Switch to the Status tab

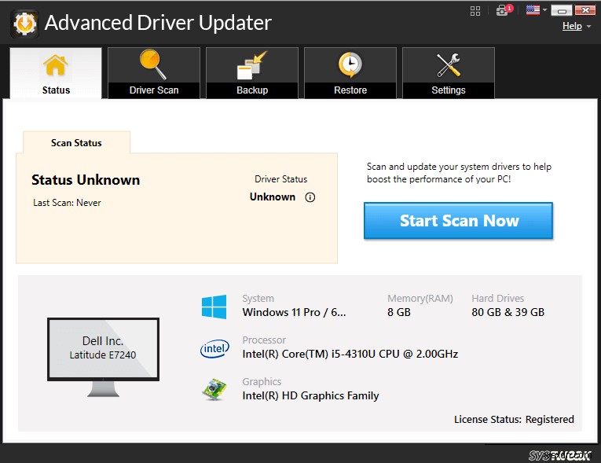56,73
